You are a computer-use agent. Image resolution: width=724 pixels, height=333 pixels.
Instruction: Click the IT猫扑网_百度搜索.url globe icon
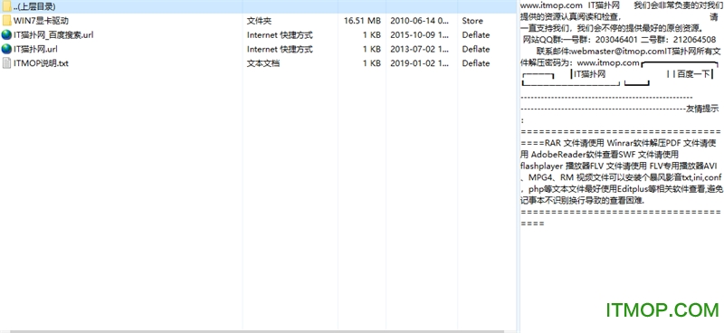(x=6, y=35)
